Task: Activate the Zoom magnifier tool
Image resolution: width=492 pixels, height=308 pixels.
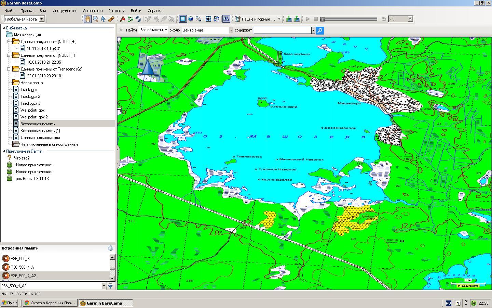Action: pyautogui.click(x=96, y=19)
